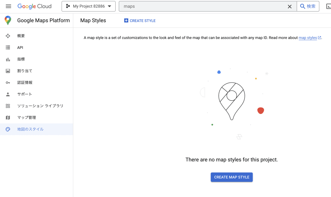Click the マップ管理 map icon

click(8, 118)
